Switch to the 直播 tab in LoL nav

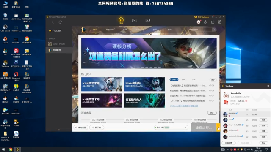125,30
